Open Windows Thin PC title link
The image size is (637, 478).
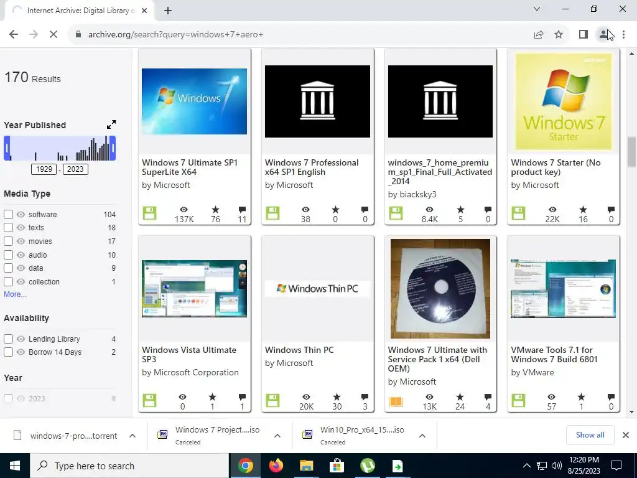pyautogui.click(x=299, y=350)
